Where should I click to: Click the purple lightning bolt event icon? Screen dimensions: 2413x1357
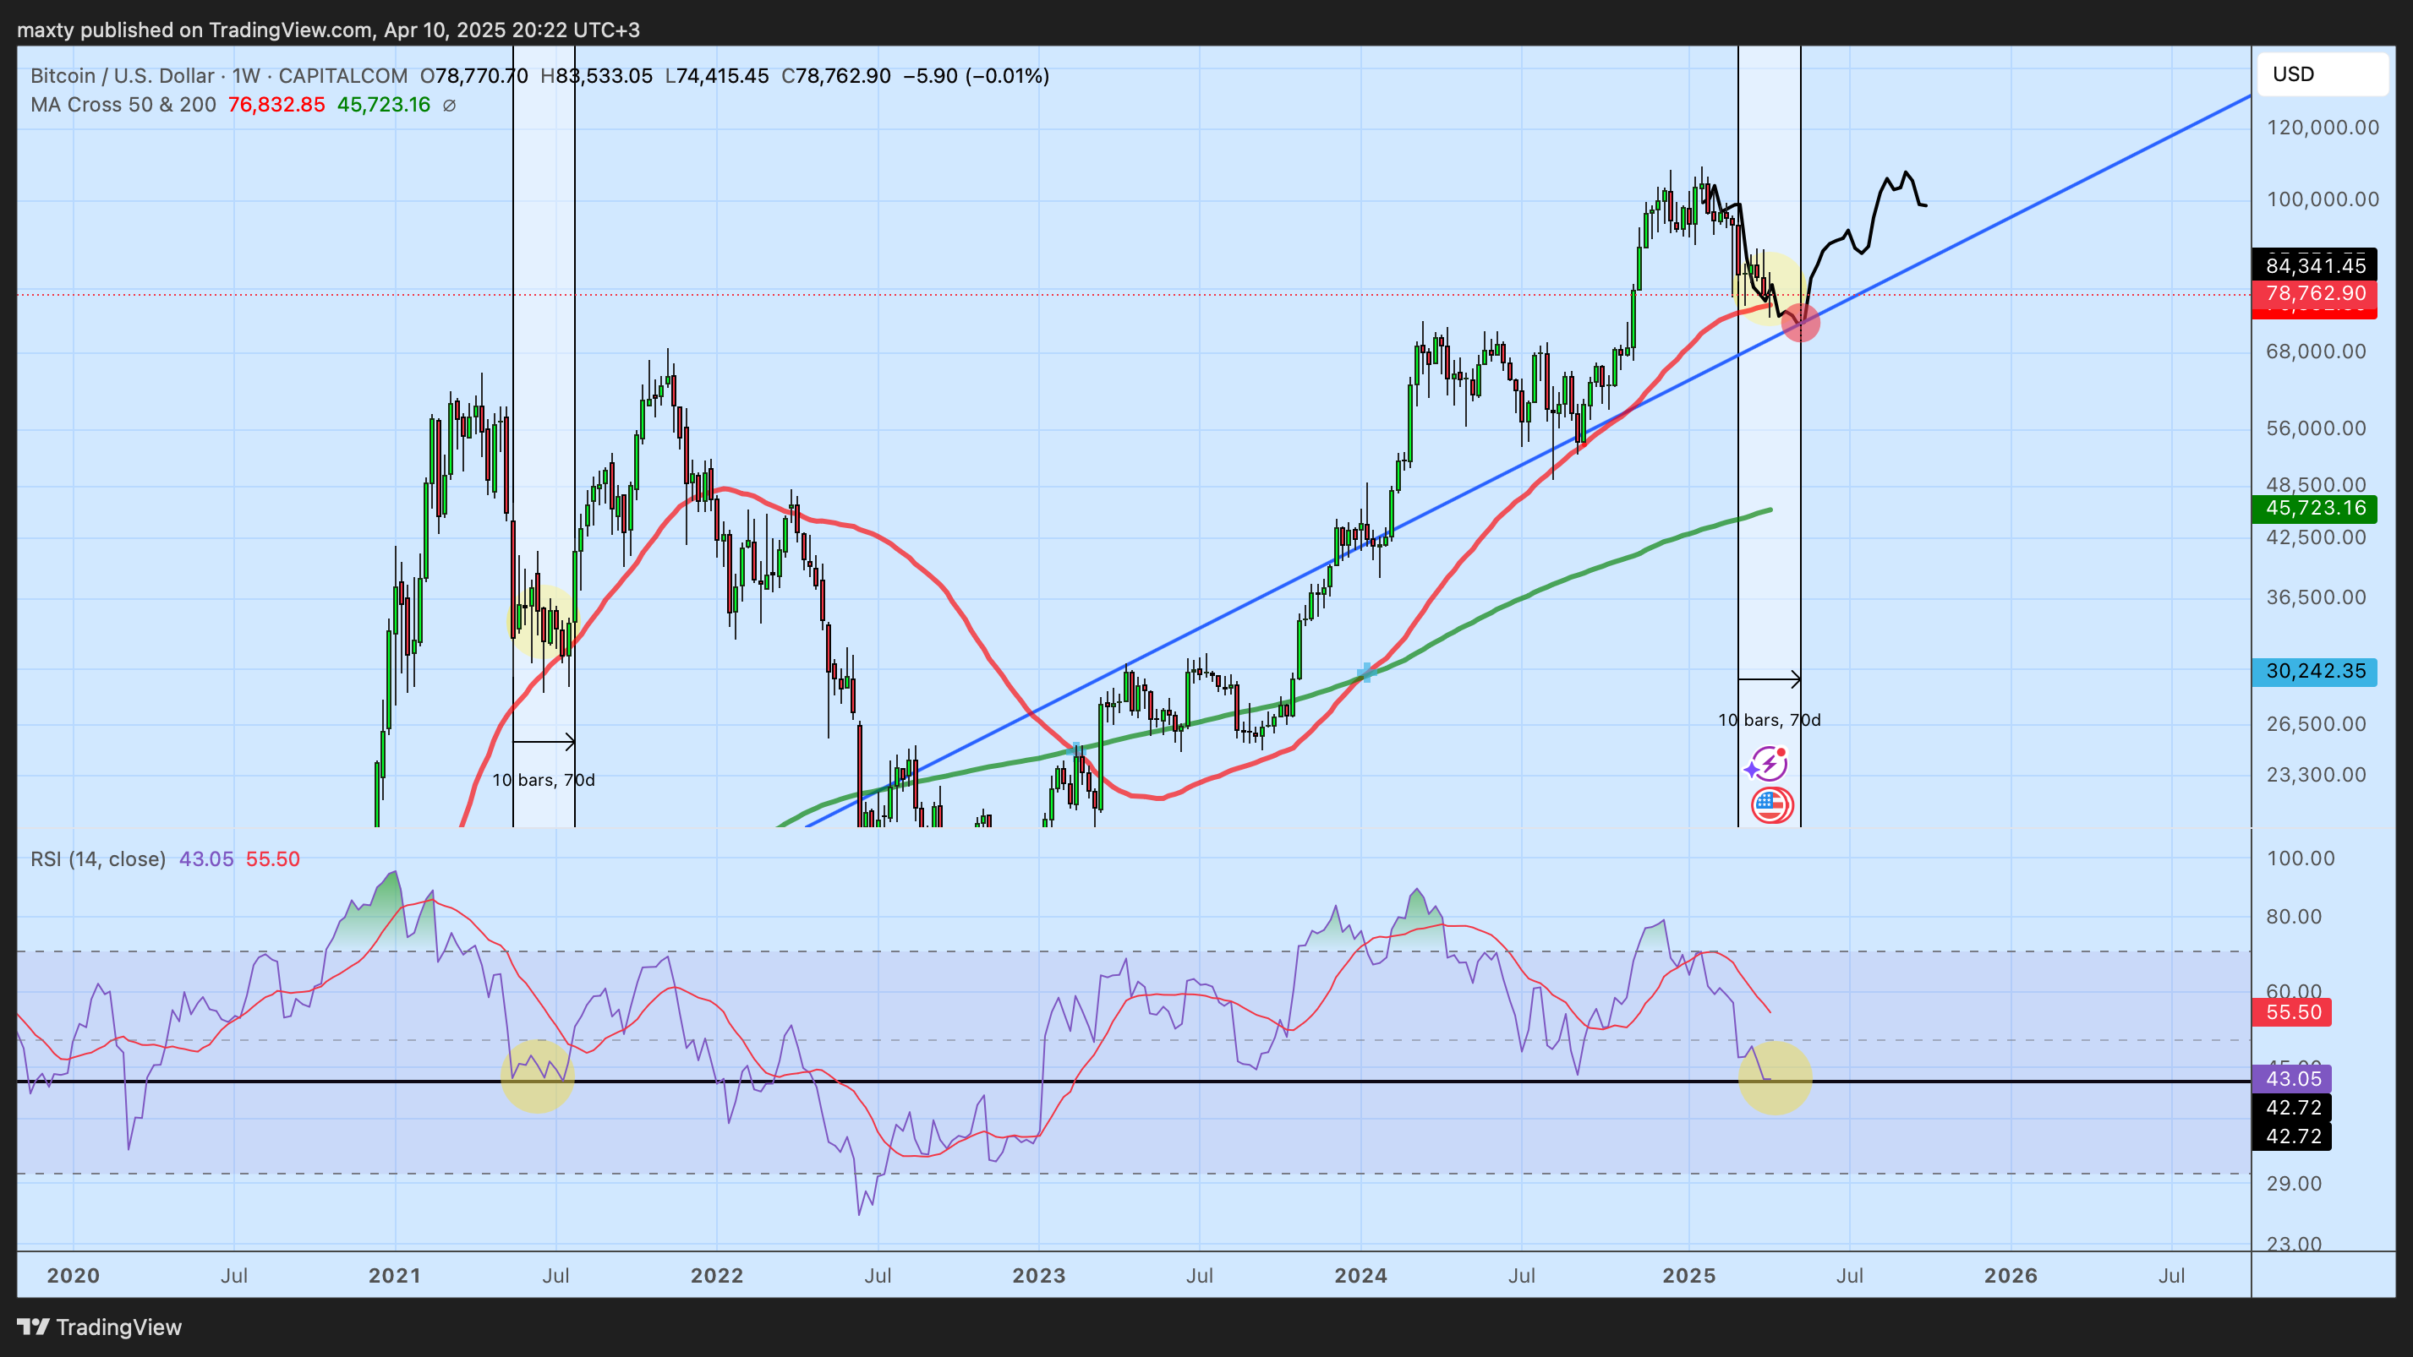click(x=1767, y=764)
